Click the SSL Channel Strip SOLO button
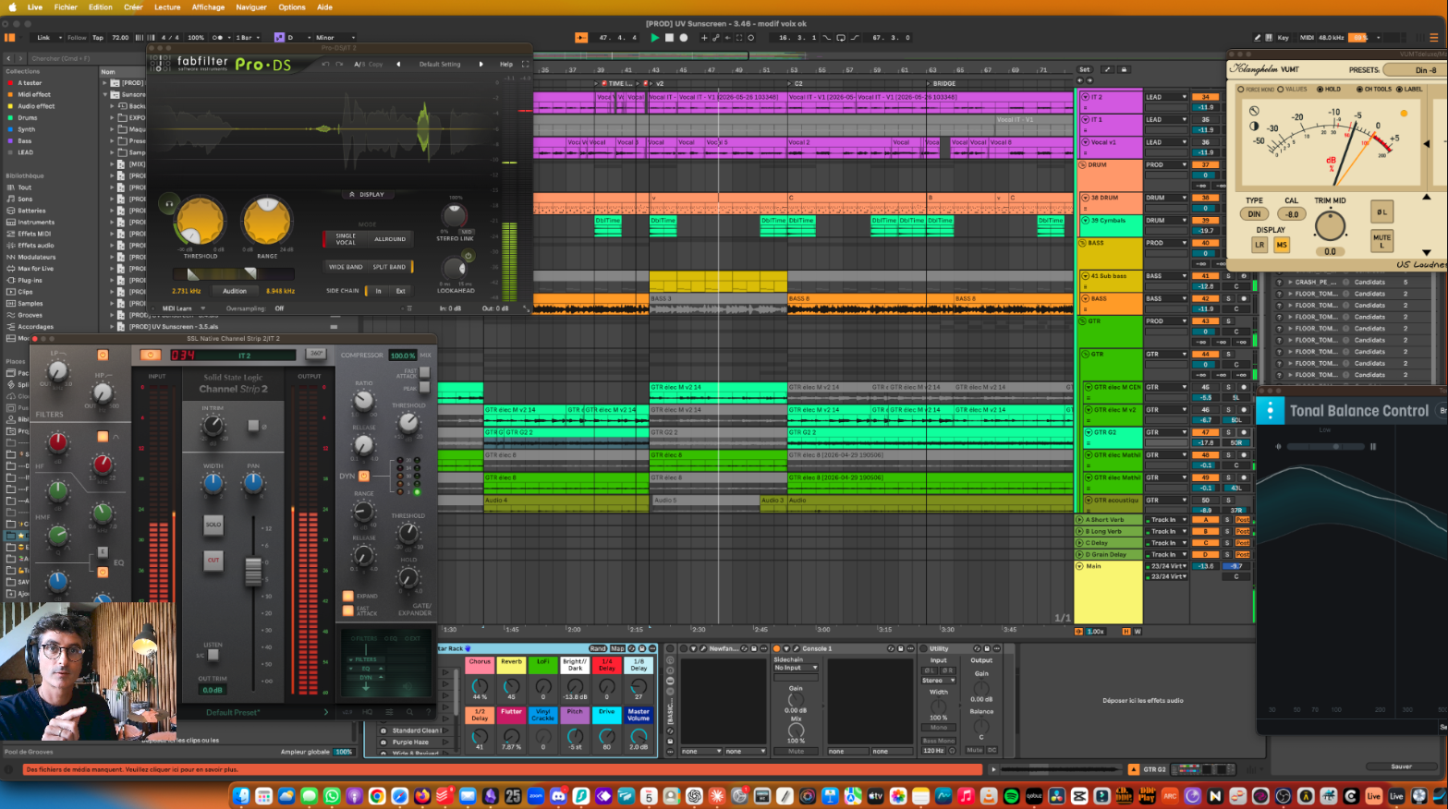 [x=213, y=525]
